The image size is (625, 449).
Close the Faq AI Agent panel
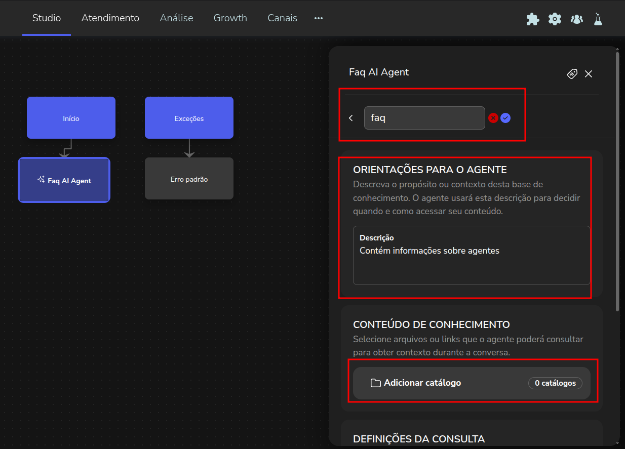589,74
